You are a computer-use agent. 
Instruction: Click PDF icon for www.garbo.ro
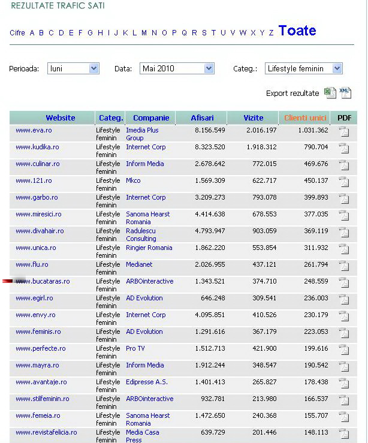[x=343, y=200]
